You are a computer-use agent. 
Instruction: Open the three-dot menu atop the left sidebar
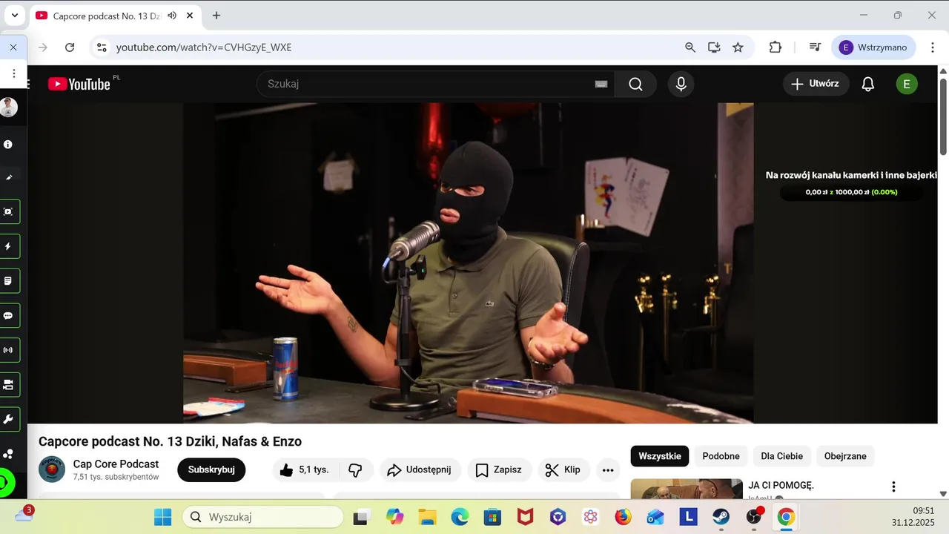pyautogui.click(x=13, y=73)
